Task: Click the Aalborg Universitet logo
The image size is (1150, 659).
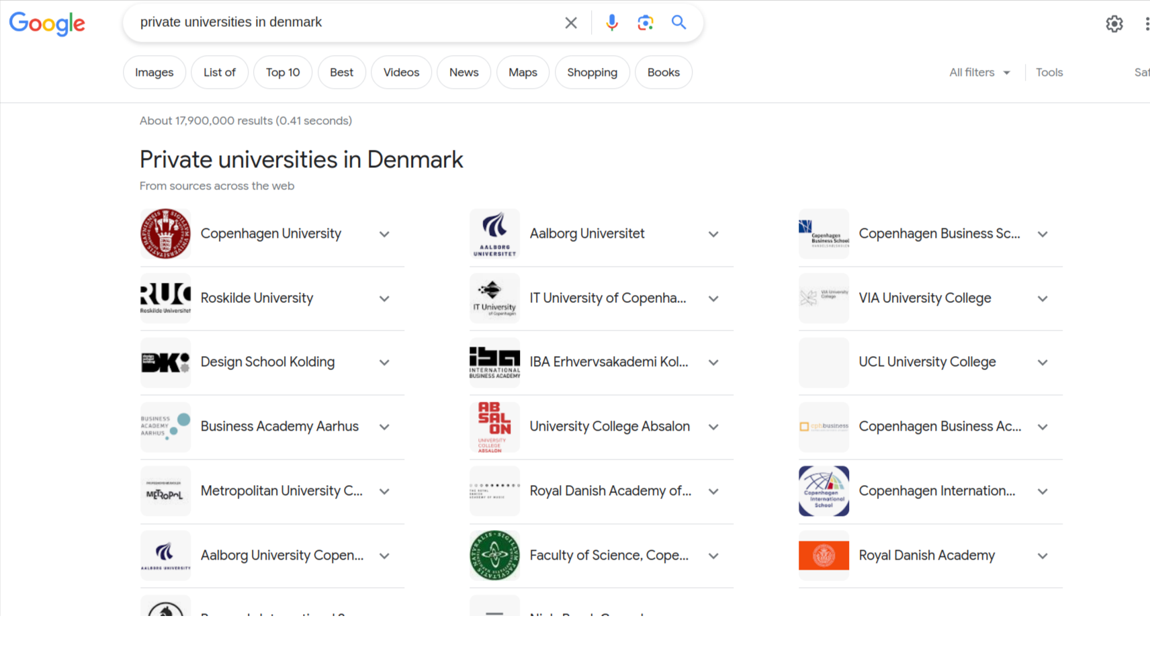Action: (494, 234)
